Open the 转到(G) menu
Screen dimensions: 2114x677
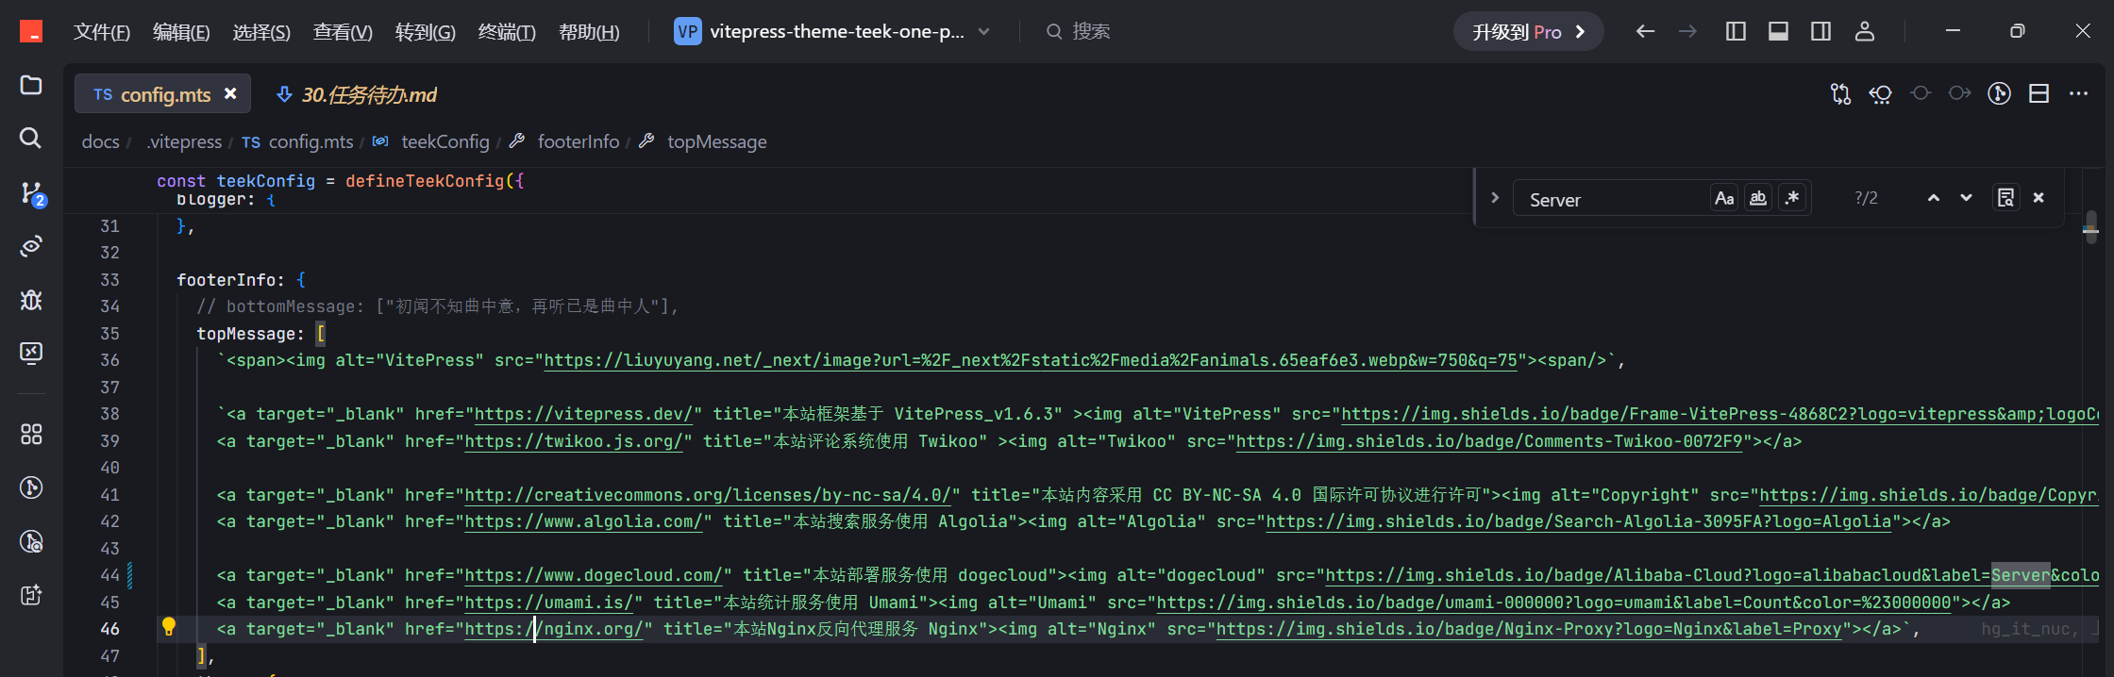pos(425,32)
